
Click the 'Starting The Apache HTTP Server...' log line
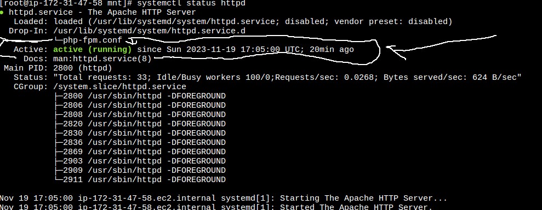coord(223,199)
